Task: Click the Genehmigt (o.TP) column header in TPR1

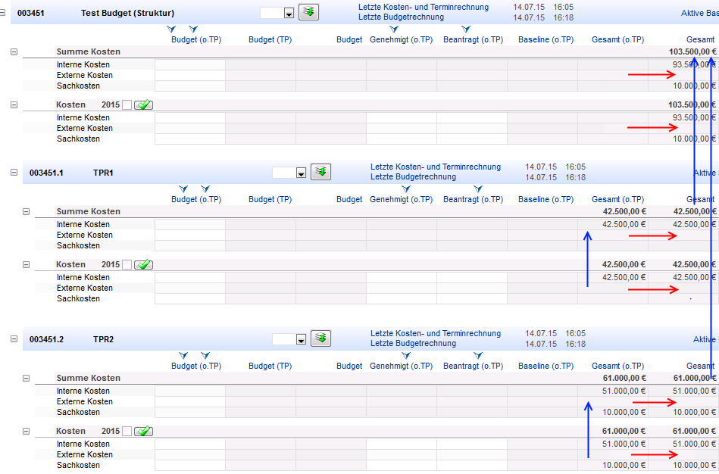Action: pos(402,199)
